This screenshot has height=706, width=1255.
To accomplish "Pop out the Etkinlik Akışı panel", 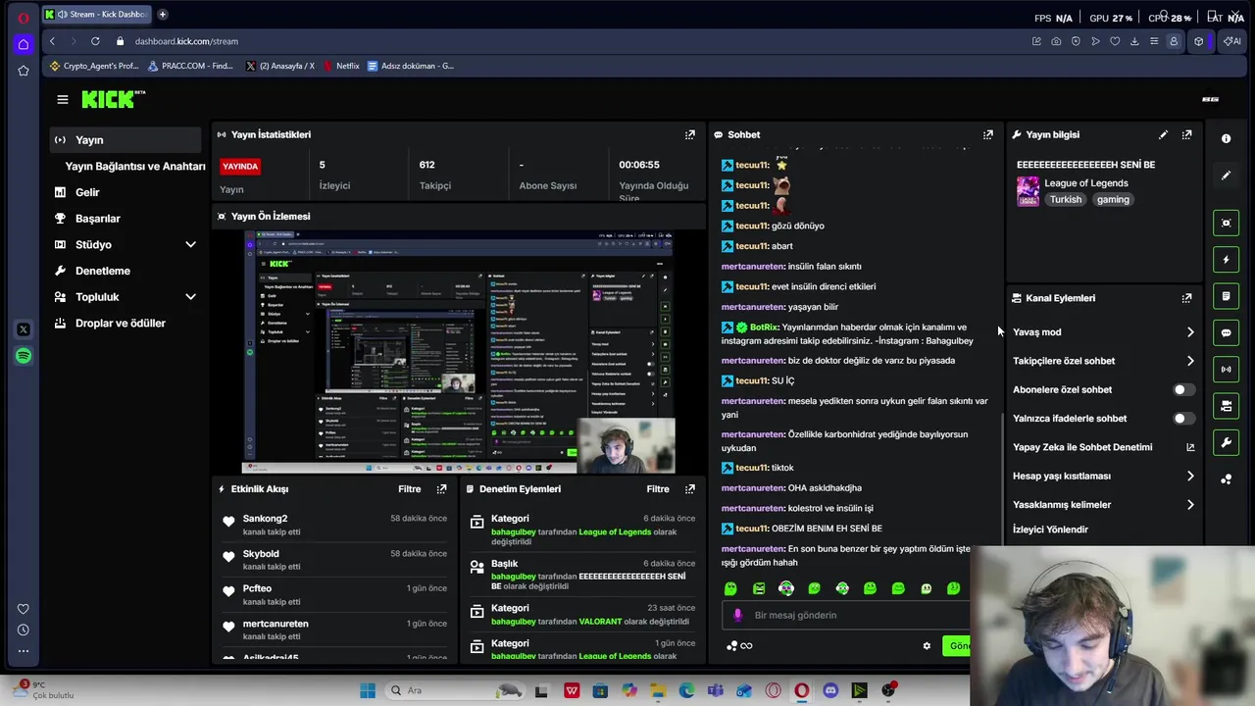I will 441,488.
